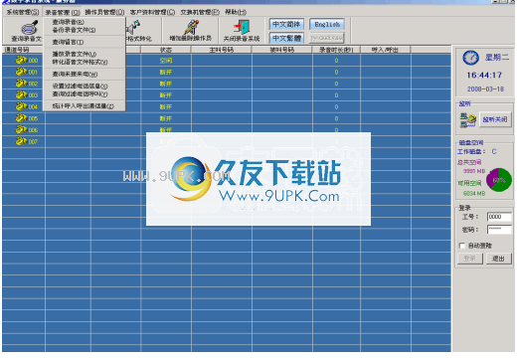Select phone icon for channel 007
Viewport: 517px width, 358px height.
point(21,141)
